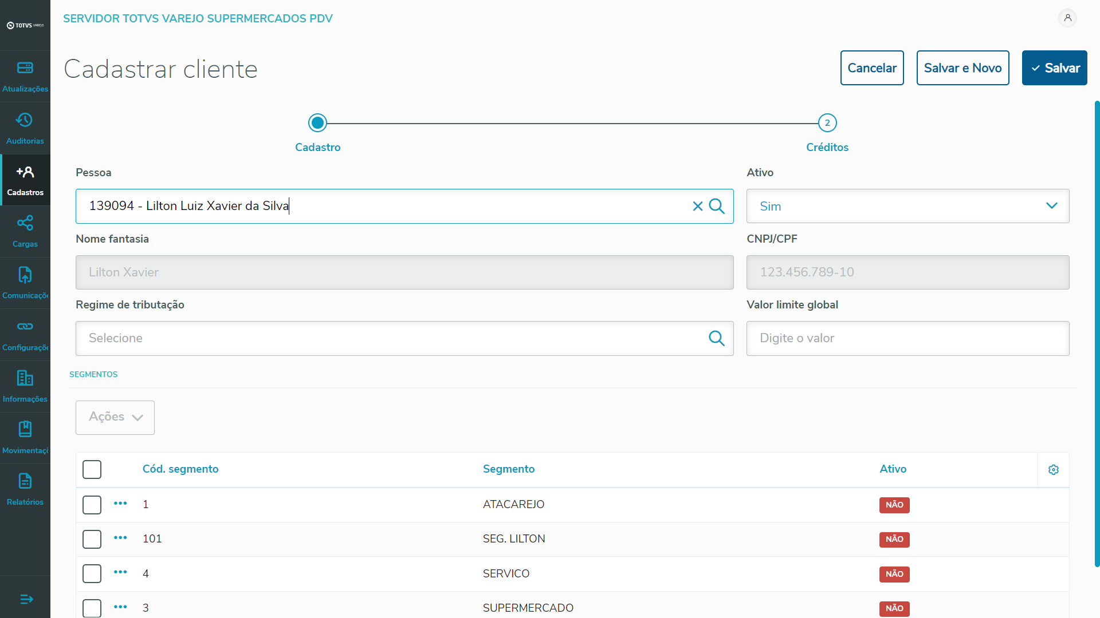Go to Créditos step
This screenshot has height=618, width=1100.
coord(827,123)
